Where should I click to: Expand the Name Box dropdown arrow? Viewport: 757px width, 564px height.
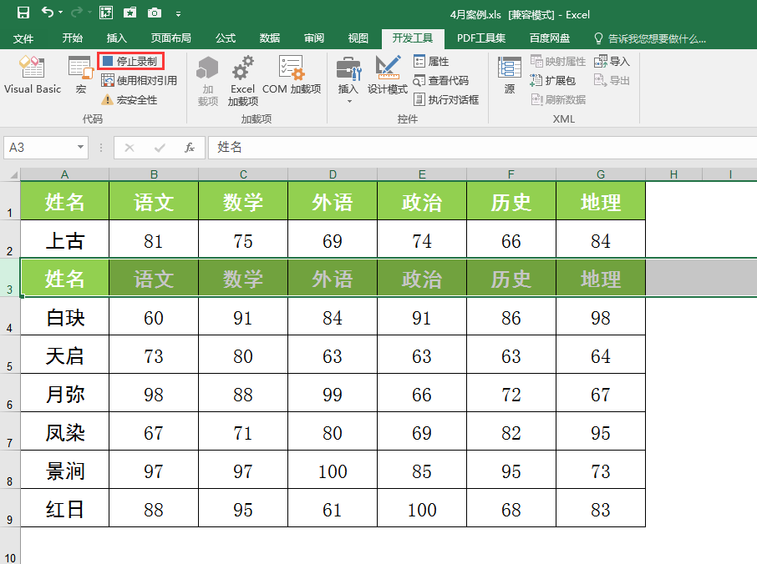coord(80,147)
